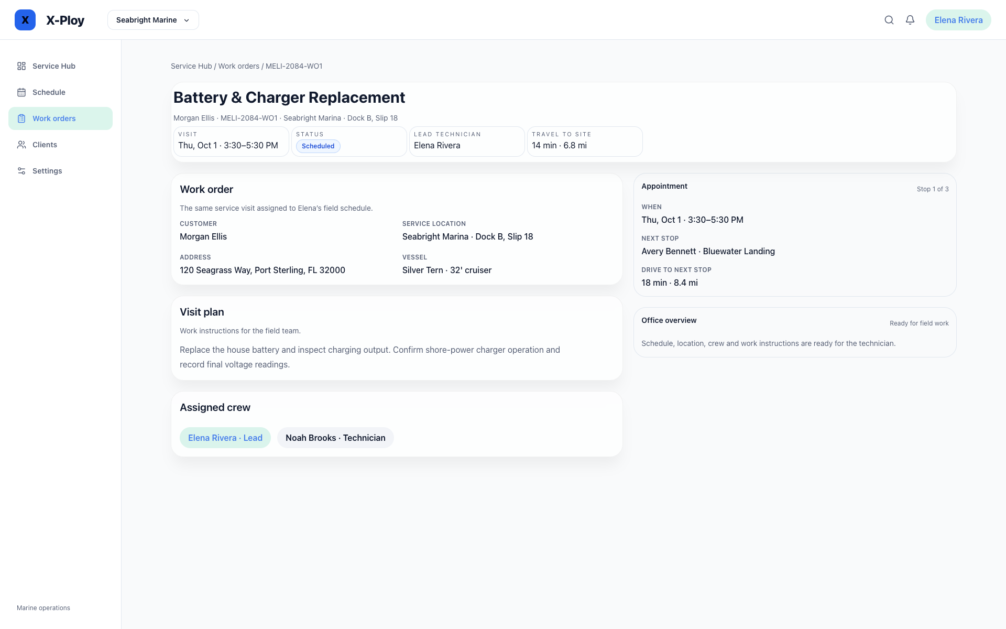The height and width of the screenshot is (629, 1006).
Task: Click Travel to site value 14 min · 6.8 mi
Action: 559,146
